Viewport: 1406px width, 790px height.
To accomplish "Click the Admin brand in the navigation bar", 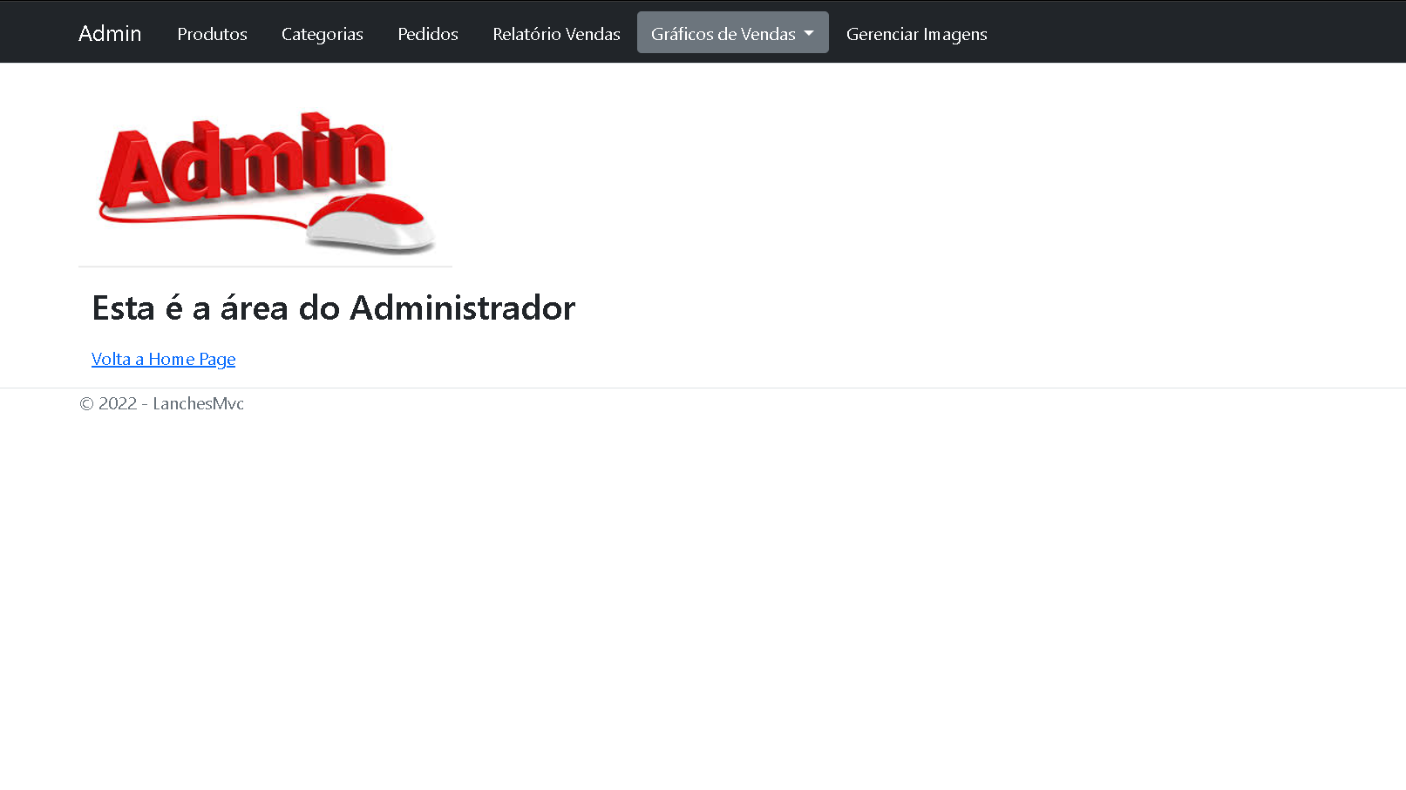I will (x=110, y=33).
